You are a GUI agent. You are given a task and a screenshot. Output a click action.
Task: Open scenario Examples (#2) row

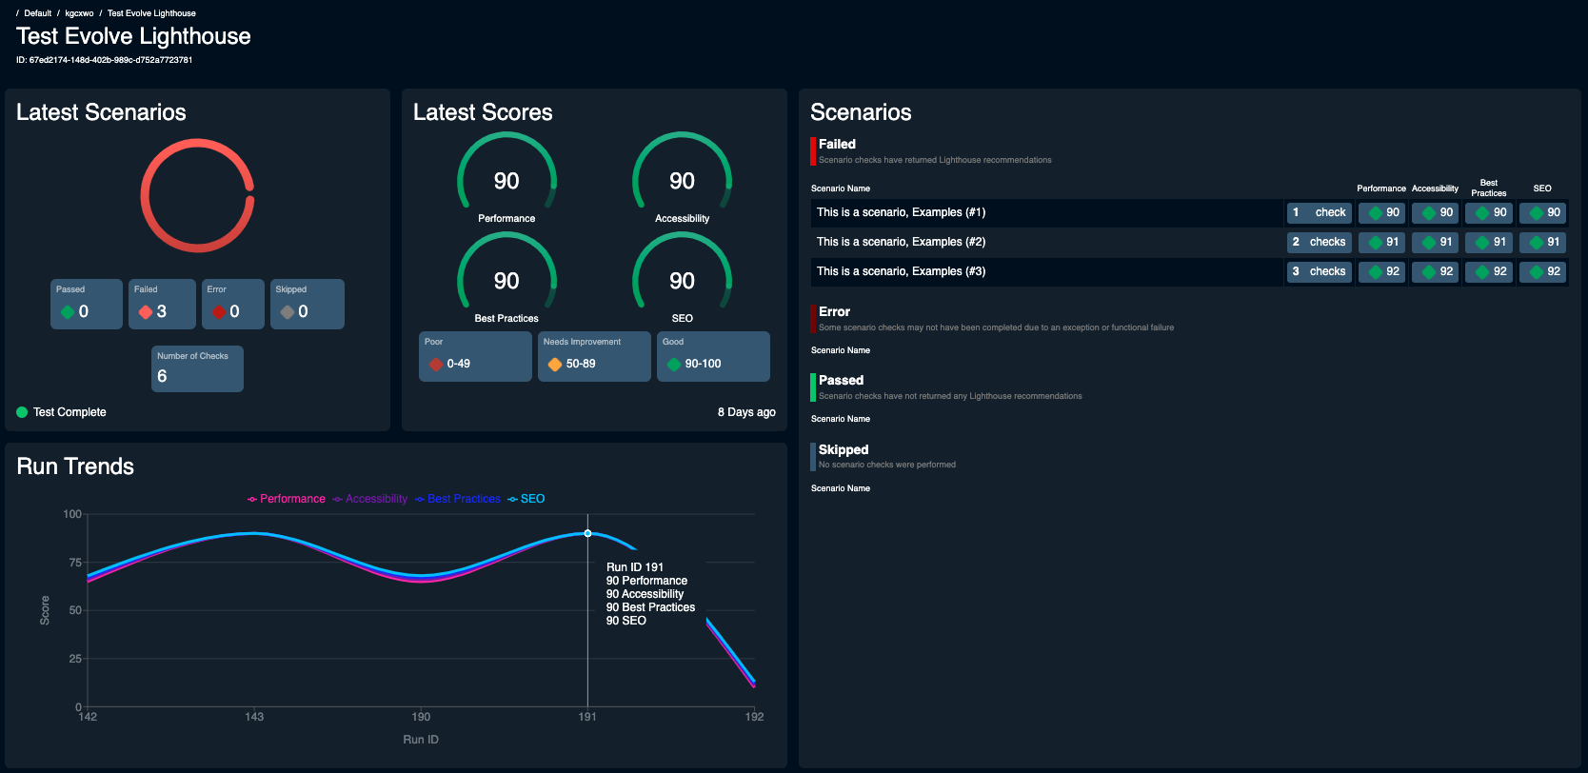[1047, 242]
